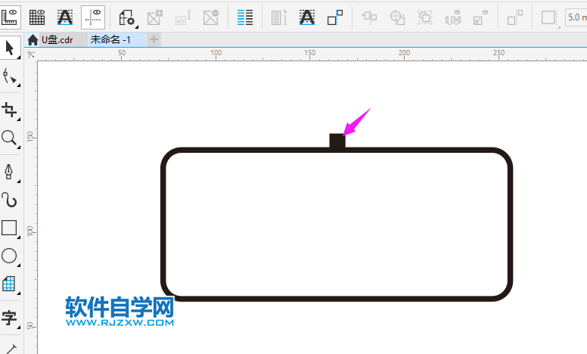Toggle the grid display icon
This screenshot has width=587, height=354.
[37, 16]
